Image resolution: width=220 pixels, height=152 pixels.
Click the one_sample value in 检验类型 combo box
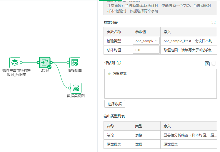(143, 41)
